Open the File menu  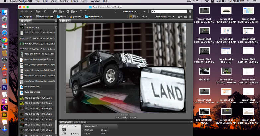tap(38, 1)
